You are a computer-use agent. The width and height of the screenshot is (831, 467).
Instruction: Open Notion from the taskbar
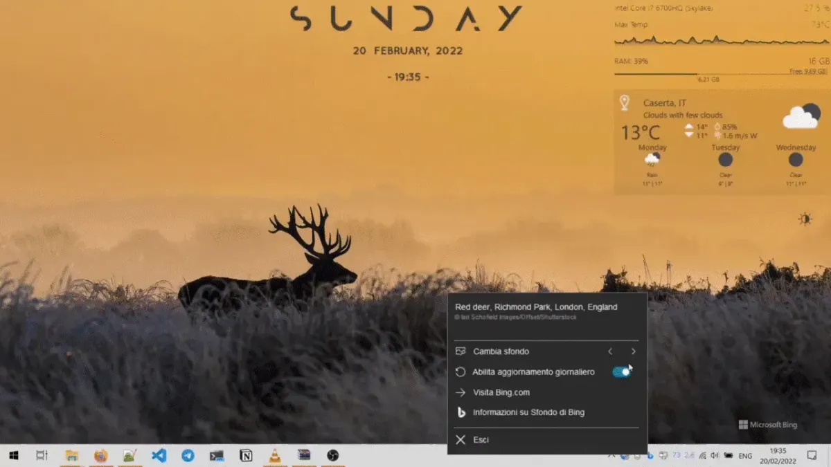[246, 455]
